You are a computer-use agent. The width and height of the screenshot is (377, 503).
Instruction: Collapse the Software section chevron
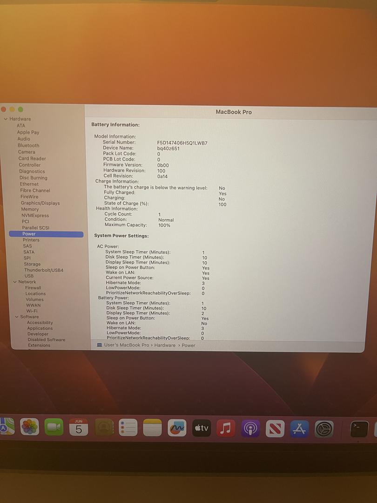pyautogui.click(x=17, y=317)
